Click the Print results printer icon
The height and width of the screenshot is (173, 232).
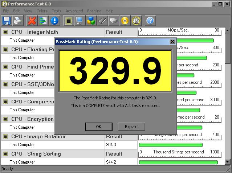(18, 21)
